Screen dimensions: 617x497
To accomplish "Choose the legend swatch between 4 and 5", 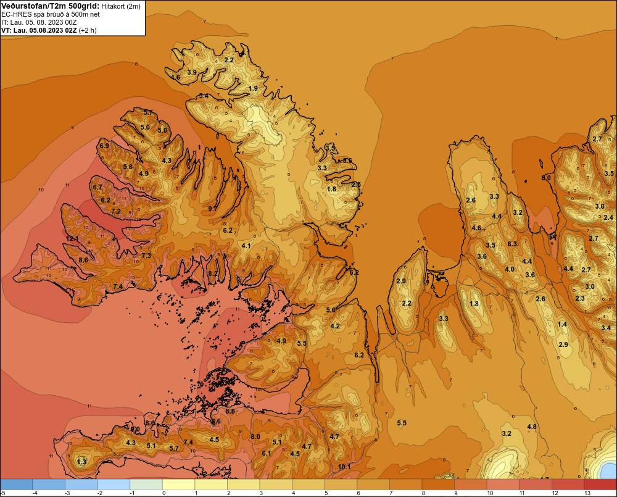I will (x=308, y=485).
